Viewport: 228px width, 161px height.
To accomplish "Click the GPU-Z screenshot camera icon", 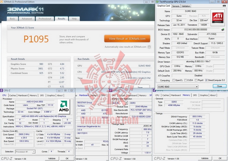I will (225, 5).
